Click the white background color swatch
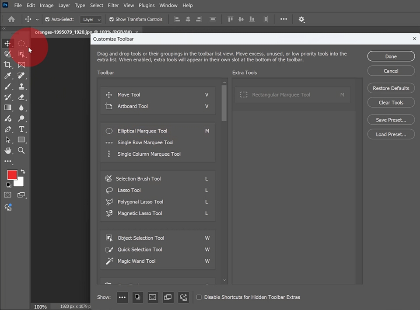 point(21,183)
